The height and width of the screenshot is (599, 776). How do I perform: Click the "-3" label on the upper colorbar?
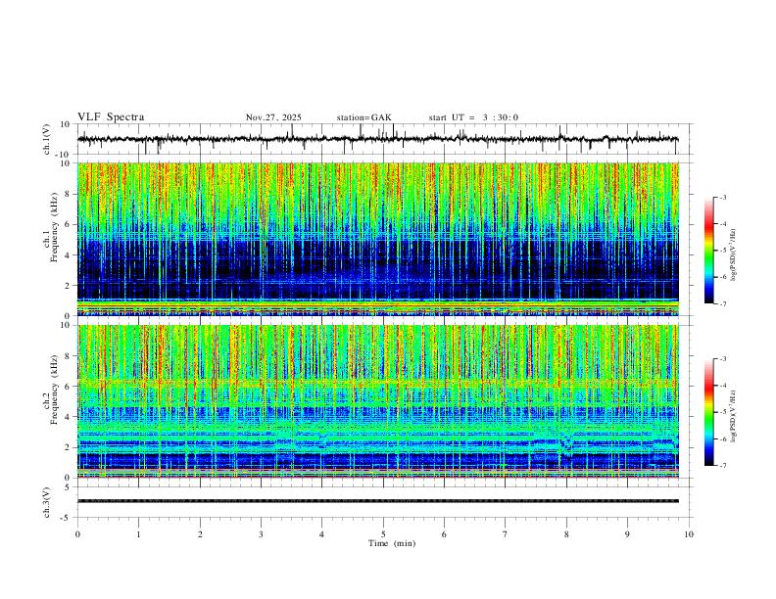click(723, 197)
